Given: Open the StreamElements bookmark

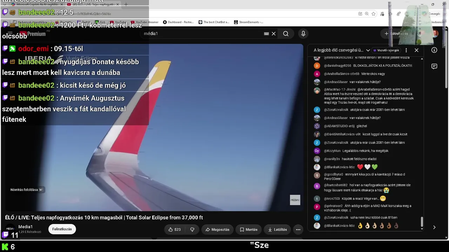Looking at the screenshot, I should tap(249, 22).
